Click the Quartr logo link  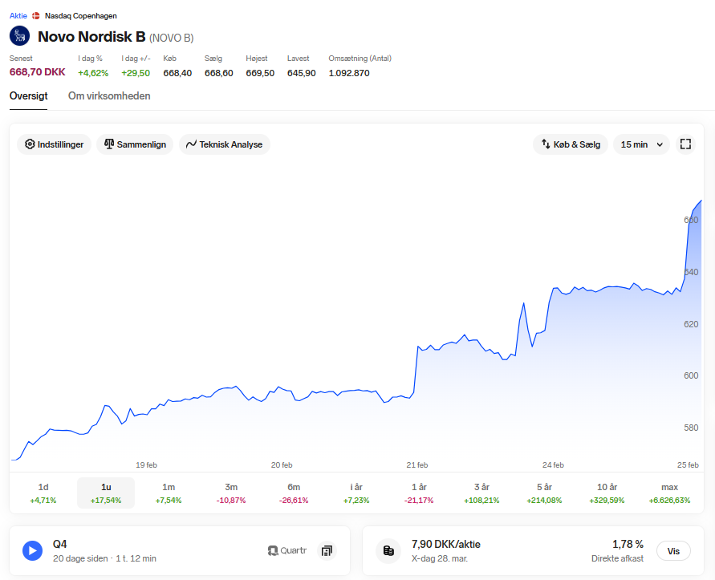point(287,551)
